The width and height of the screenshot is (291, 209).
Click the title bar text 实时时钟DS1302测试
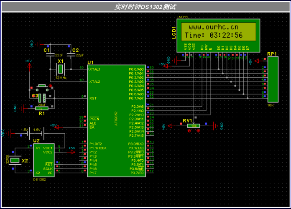coord(145,7)
